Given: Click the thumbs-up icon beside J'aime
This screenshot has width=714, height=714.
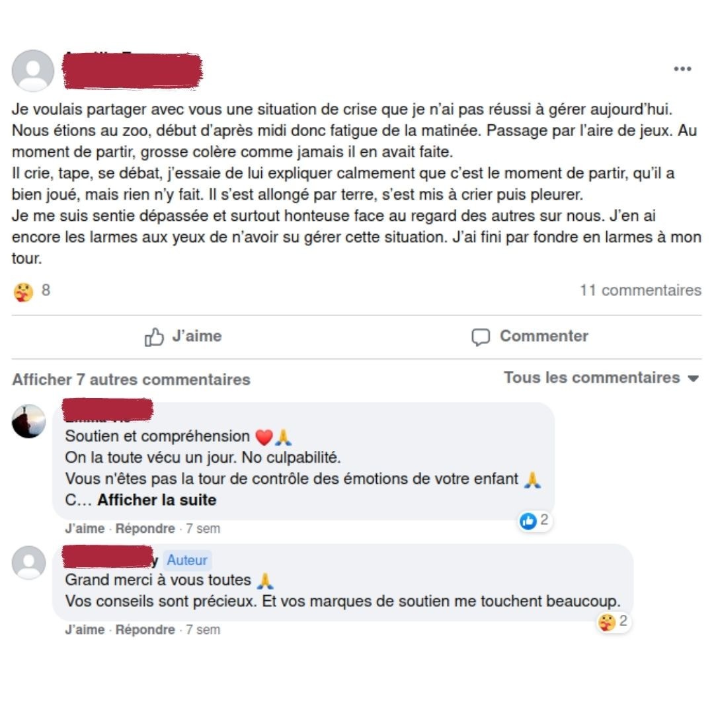Looking at the screenshot, I should click(154, 337).
